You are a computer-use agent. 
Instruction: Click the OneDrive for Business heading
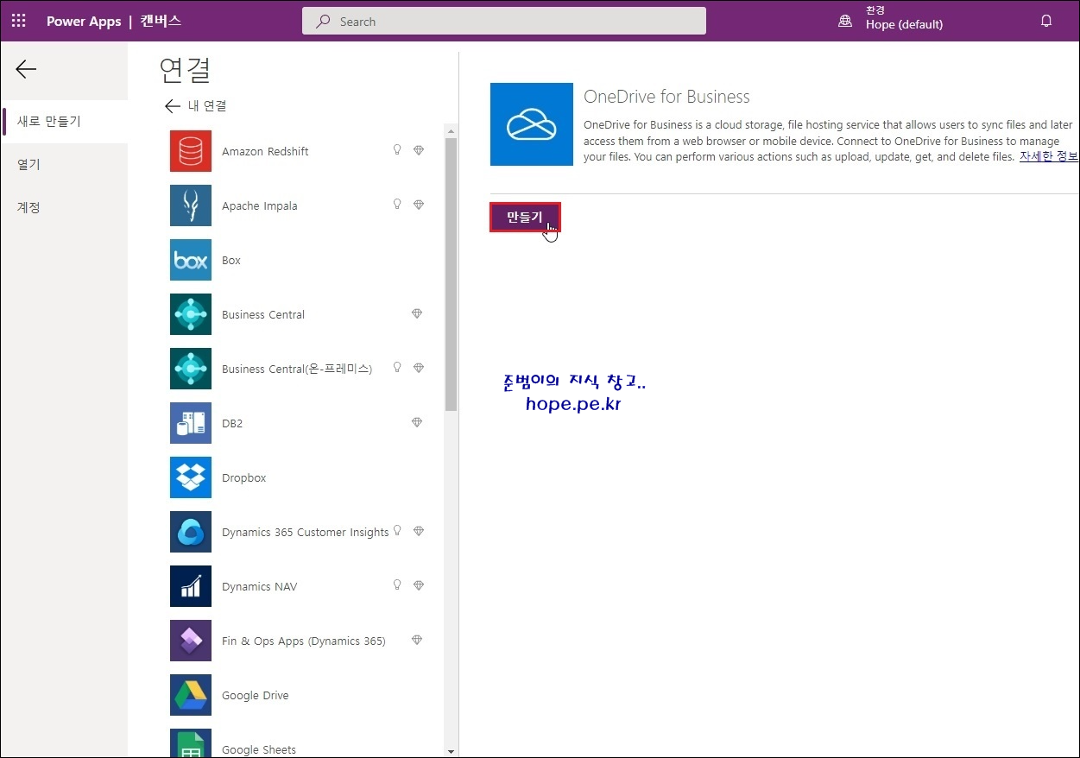tap(666, 97)
